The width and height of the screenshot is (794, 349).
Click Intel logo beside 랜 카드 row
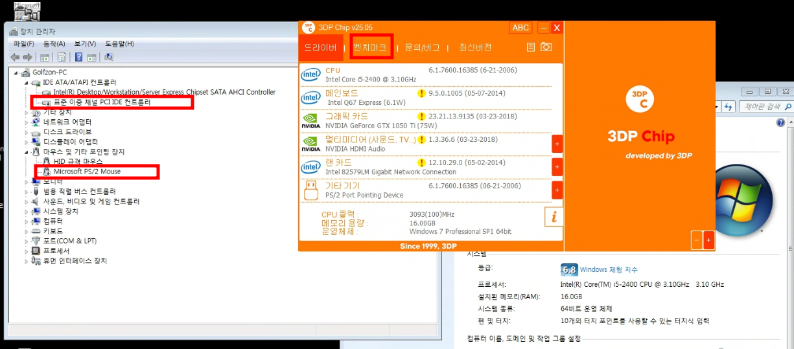310,167
